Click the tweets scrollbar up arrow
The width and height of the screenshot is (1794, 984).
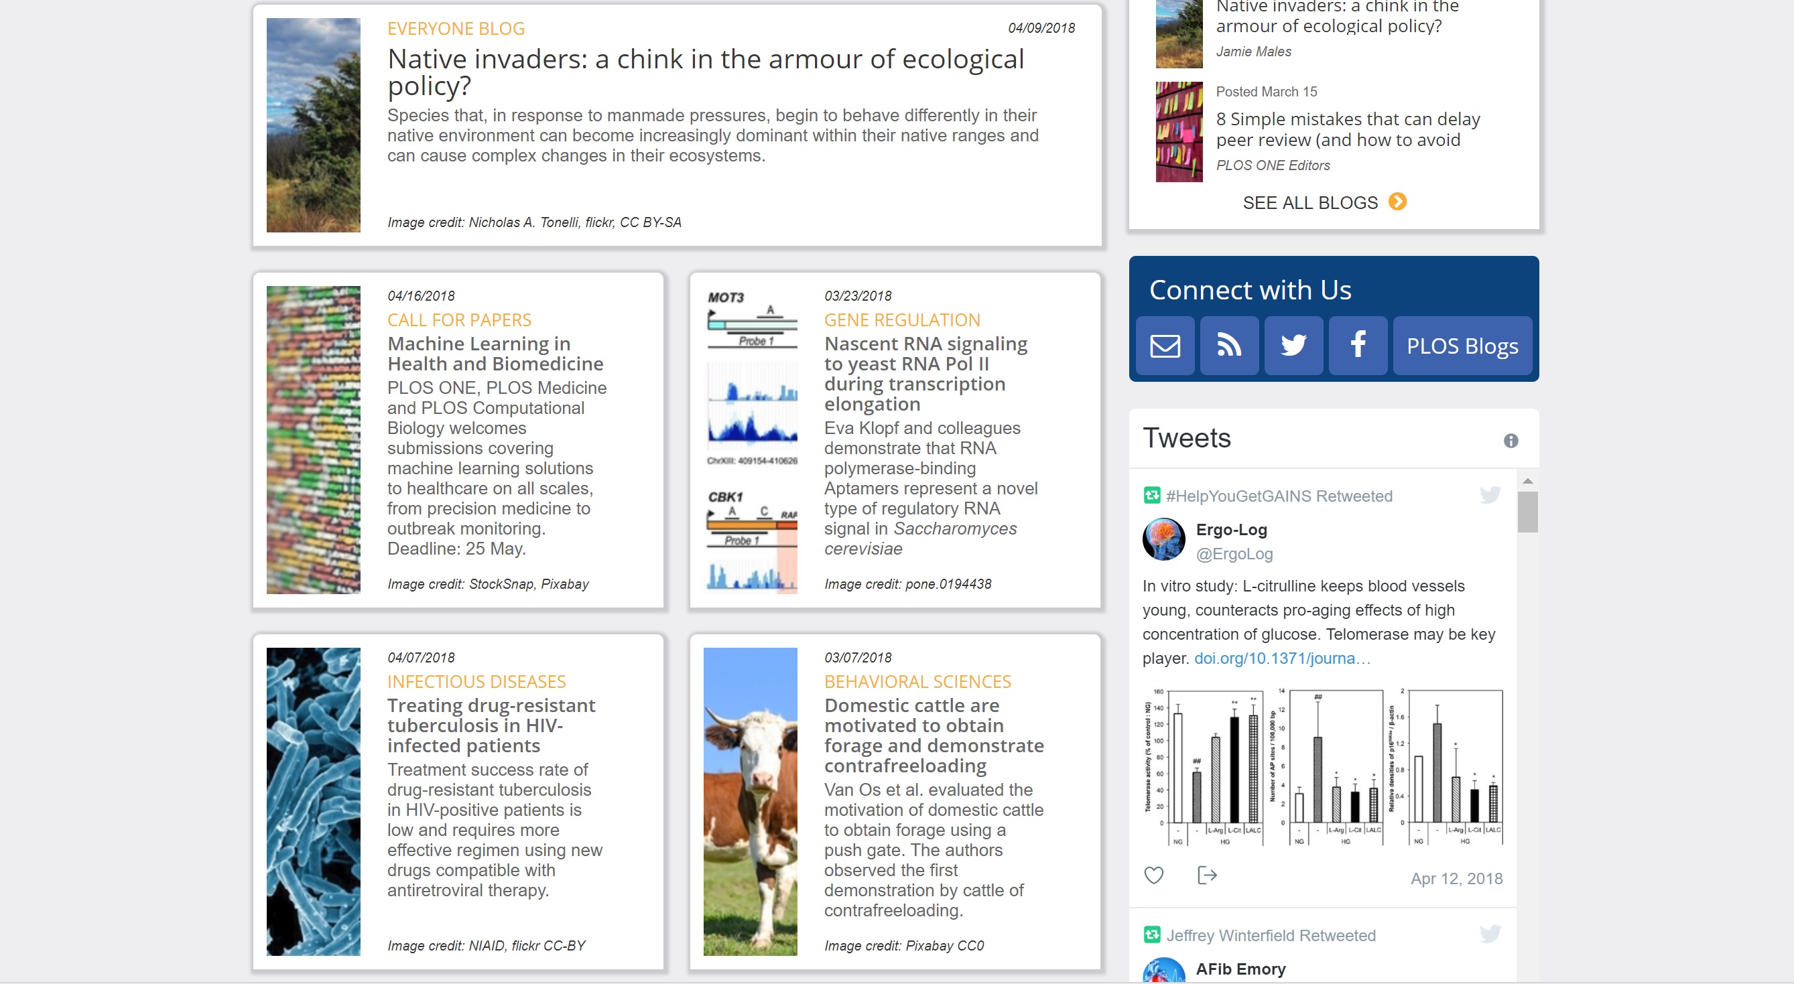coord(1527,481)
